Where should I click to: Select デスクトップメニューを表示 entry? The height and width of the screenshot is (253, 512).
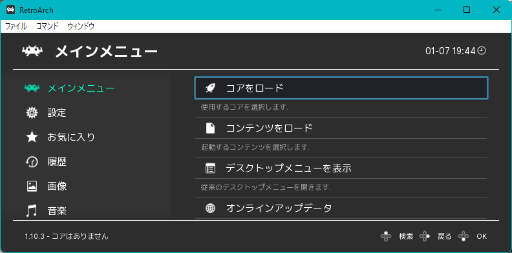[x=341, y=168]
